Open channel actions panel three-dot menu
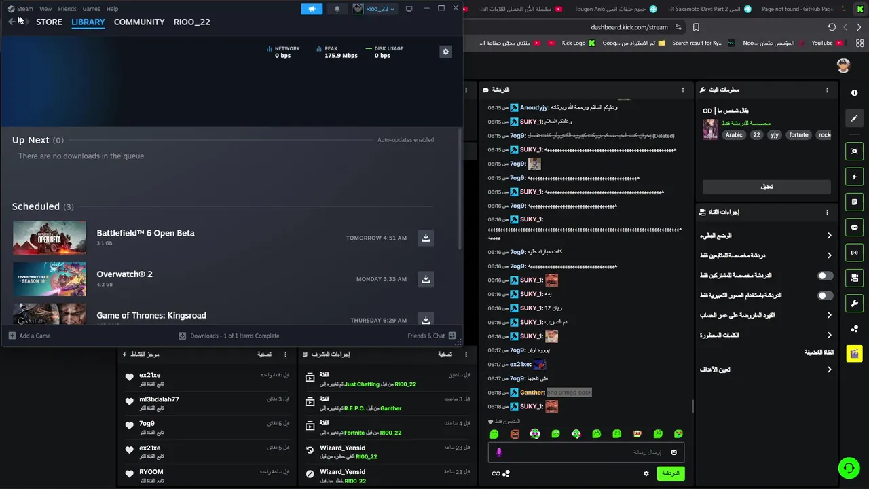 click(827, 212)
